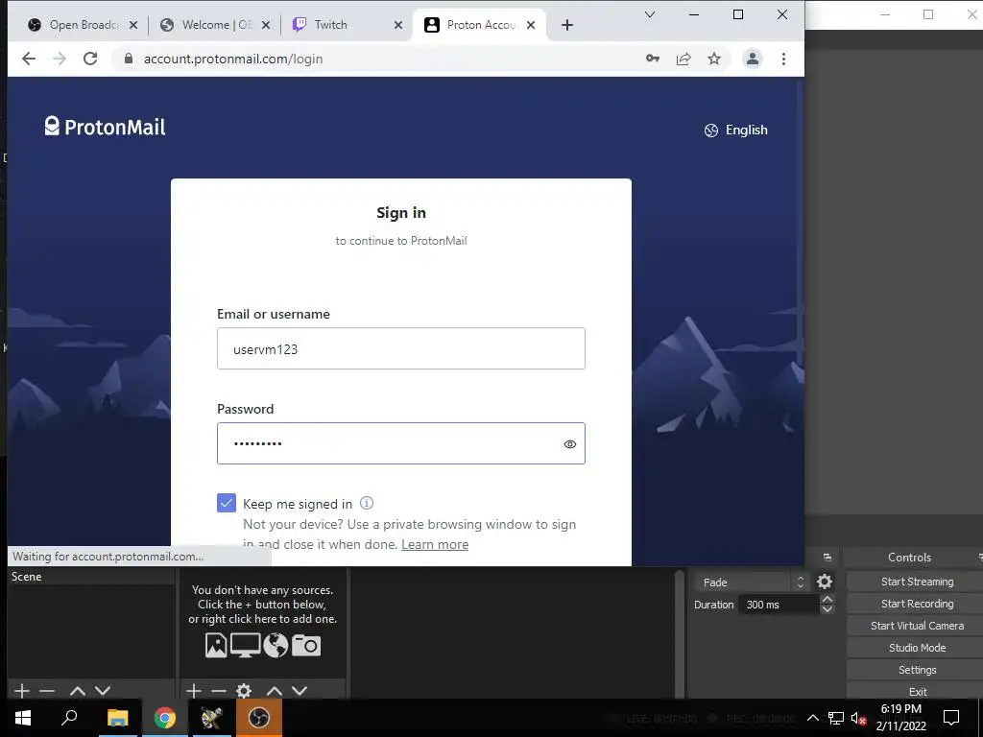Bookmark this page with the star icon

714,59
